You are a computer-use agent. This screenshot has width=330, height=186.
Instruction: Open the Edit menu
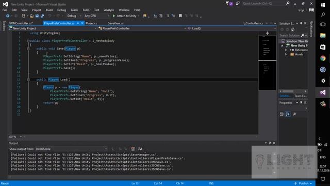tap(14, 10)
